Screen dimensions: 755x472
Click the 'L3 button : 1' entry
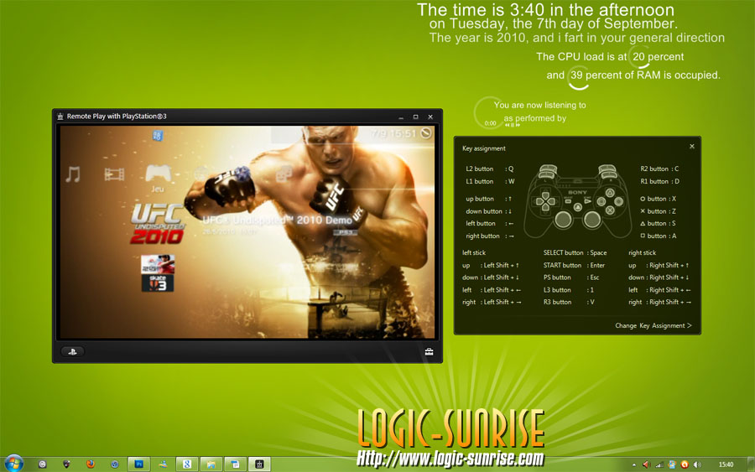click(569, 290)
